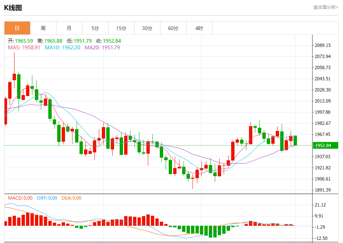Click the 开:1965.59 open price value
343x243 pixels.
[x=20, y=41]
